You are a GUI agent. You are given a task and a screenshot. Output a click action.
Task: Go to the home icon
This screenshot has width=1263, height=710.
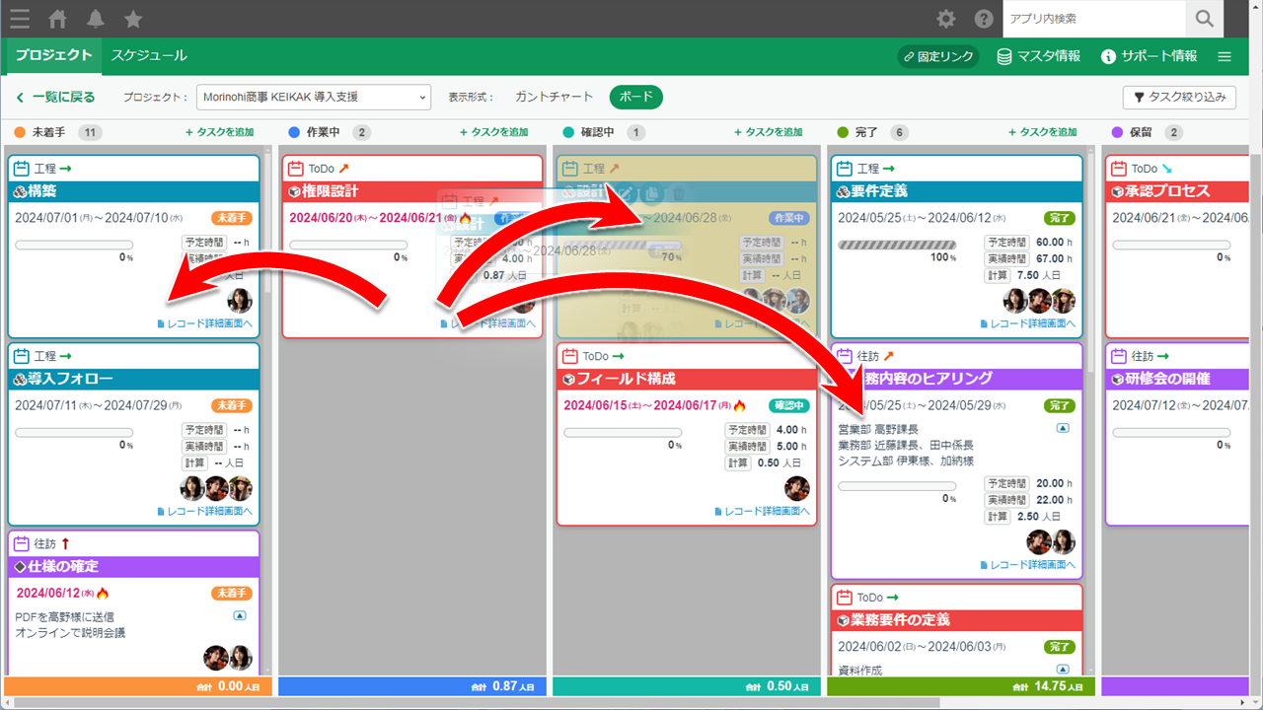tap(58, 19)
